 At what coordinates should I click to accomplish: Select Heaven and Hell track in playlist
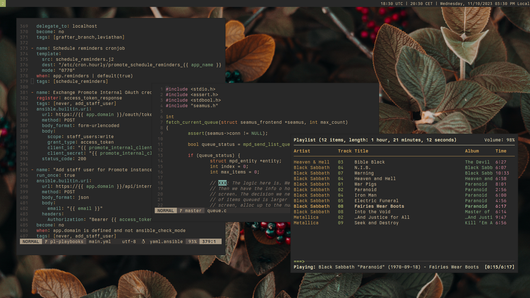point(404,179)
